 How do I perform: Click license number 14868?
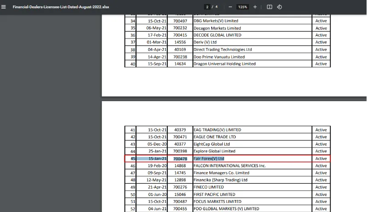pyautogui.click(x=180, y=166)
